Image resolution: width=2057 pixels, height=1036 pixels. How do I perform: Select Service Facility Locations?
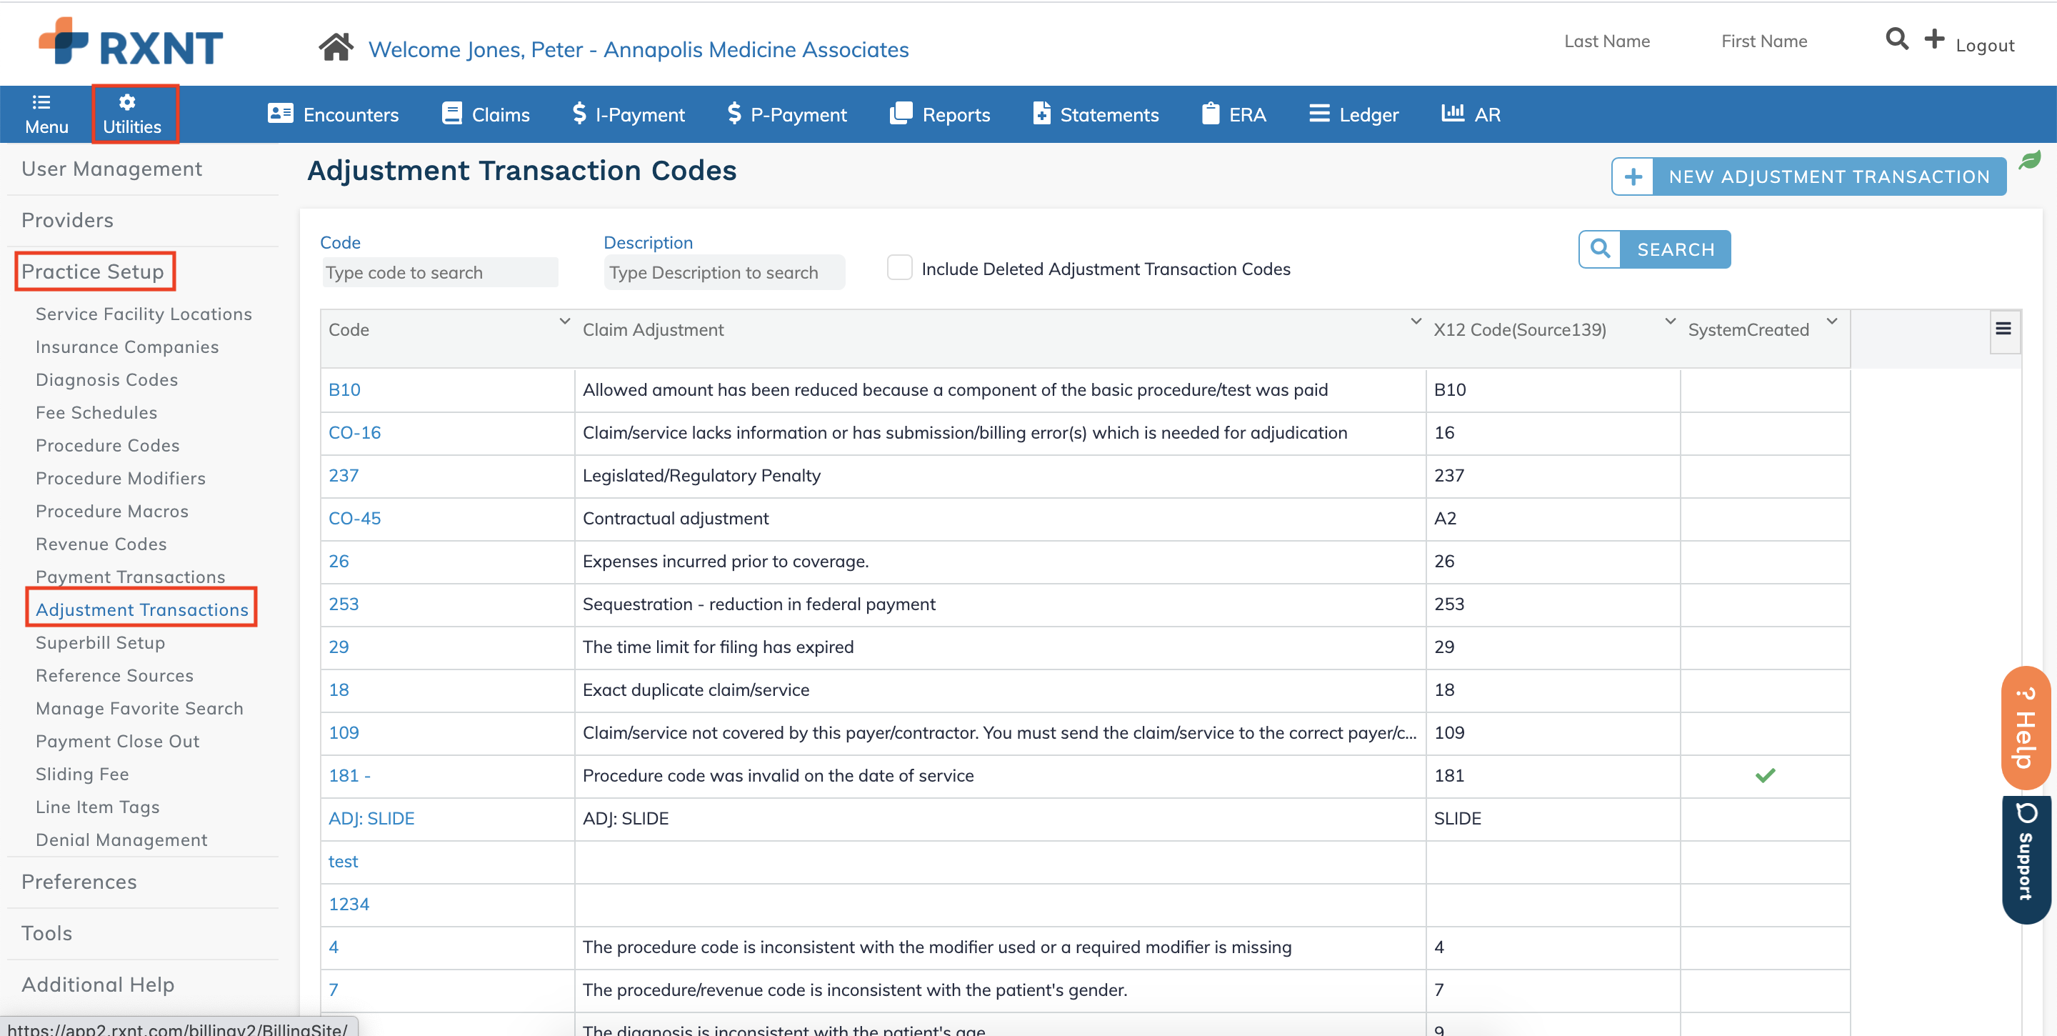point(144,314)
